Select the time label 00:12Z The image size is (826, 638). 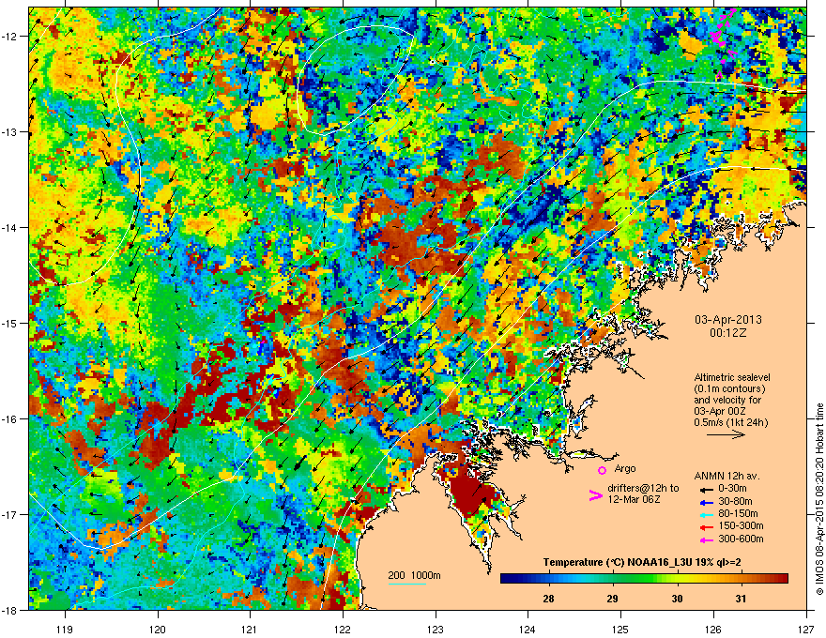[x=728, y=333]
